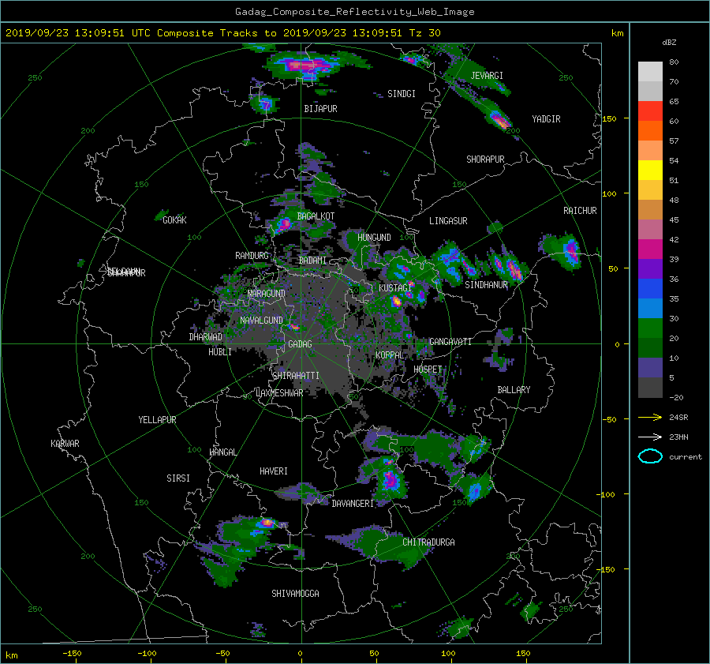This screenshot has width=710, height=664.
Task: Click the DAVANGERI city label
Action: (353, 504)
